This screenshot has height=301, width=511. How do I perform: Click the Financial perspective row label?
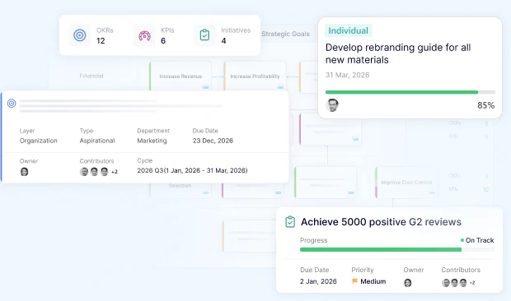[91, 76]
